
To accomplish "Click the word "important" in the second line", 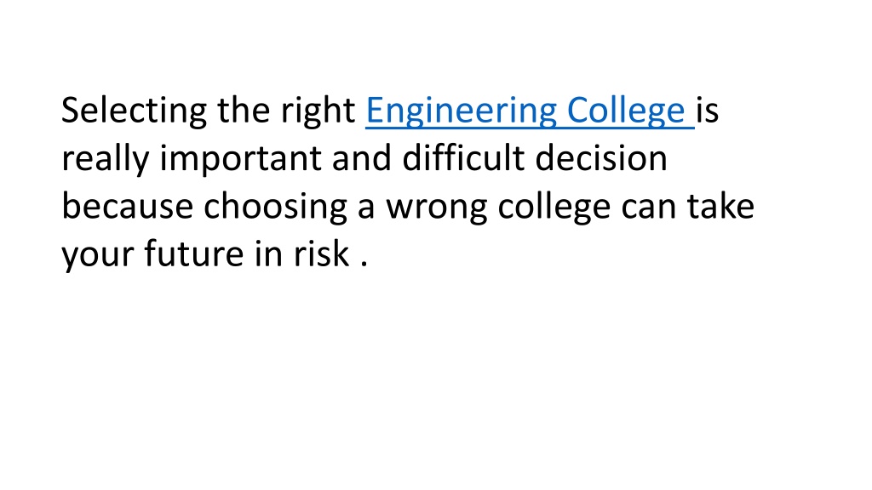I will (241, 159).
